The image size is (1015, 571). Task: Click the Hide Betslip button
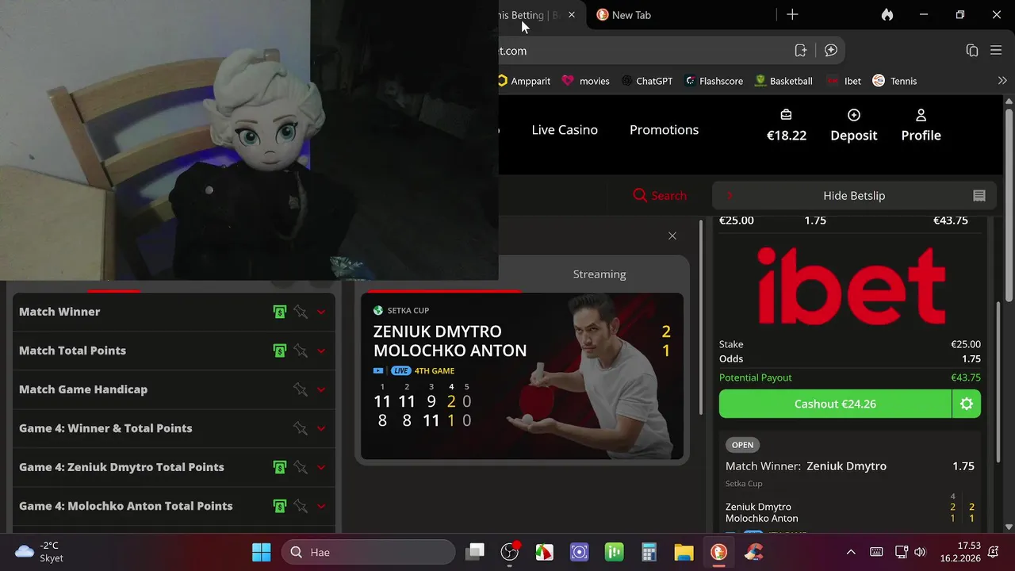point(853,196)
